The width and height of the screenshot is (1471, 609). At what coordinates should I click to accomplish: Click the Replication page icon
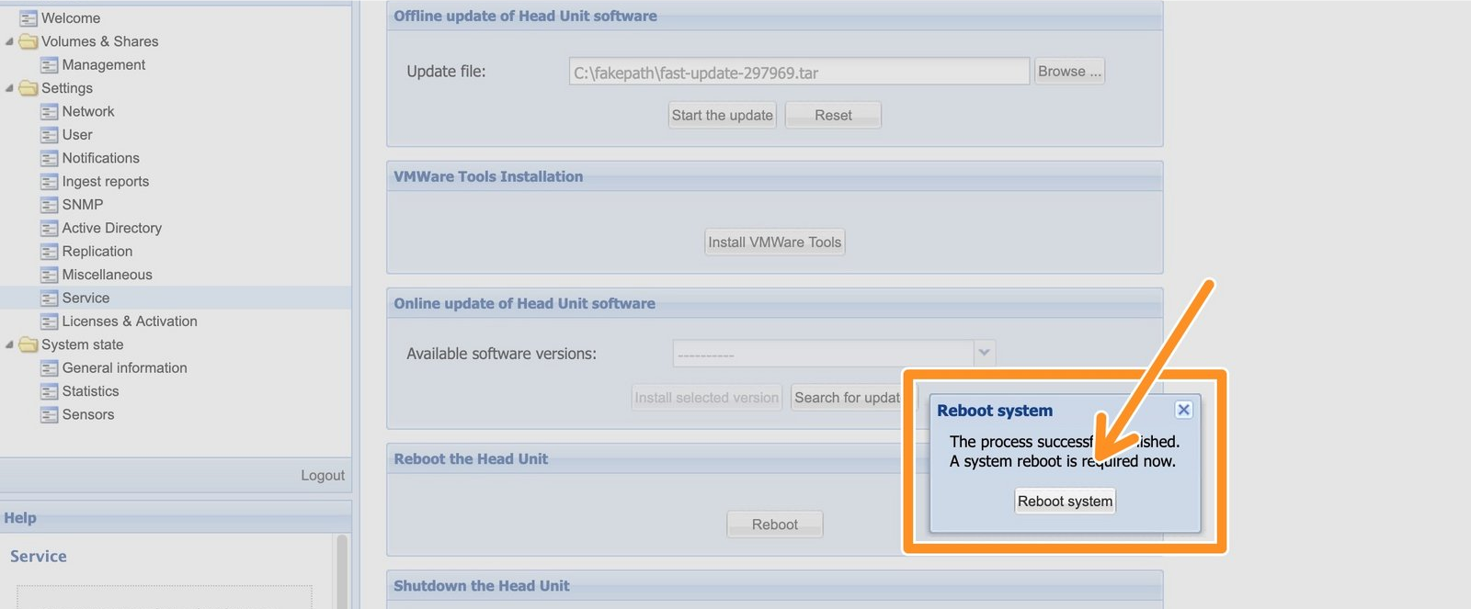coord(50,252)
